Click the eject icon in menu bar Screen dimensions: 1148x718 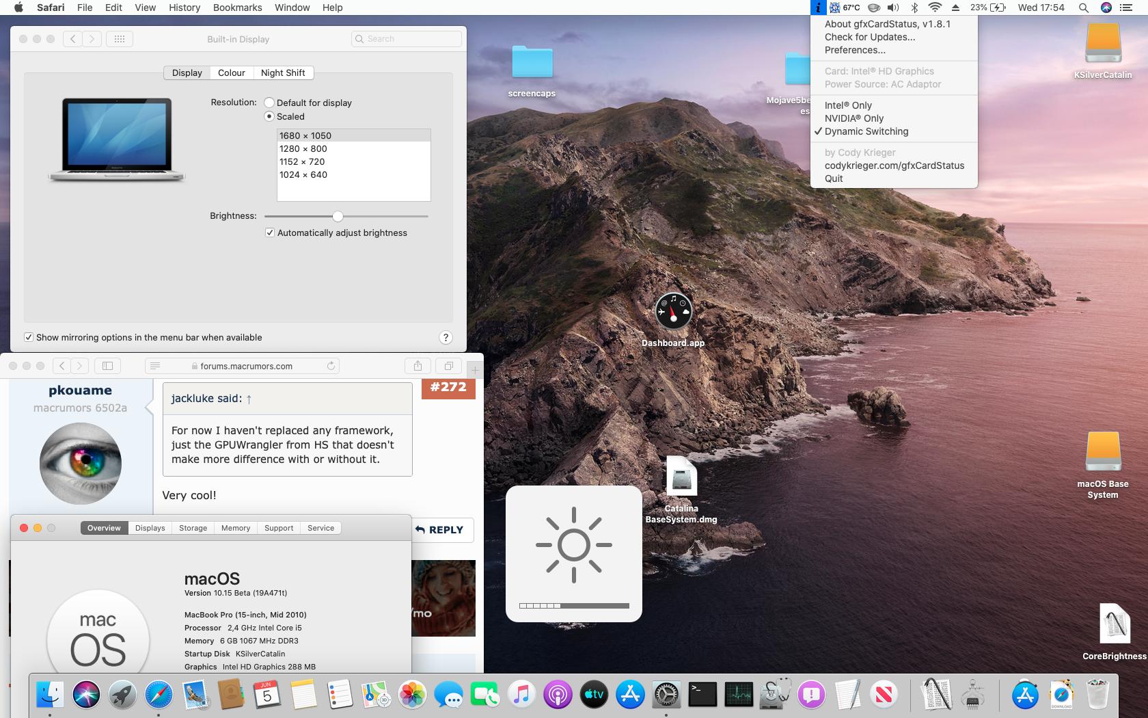click(956, 8)
